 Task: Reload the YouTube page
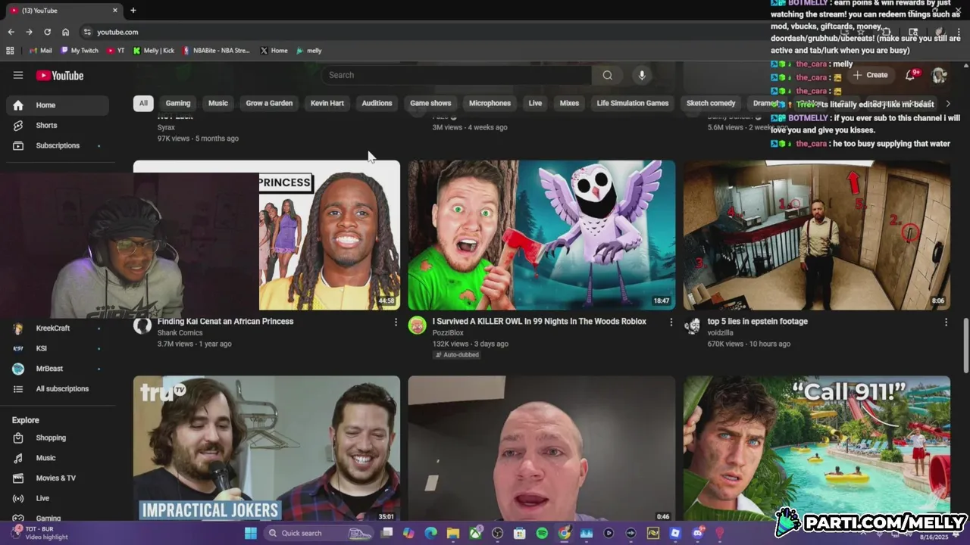47,32
